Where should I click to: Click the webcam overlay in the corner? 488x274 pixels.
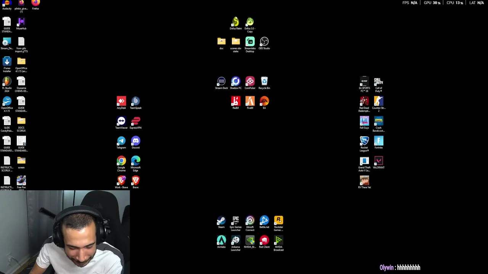[65, 232]
